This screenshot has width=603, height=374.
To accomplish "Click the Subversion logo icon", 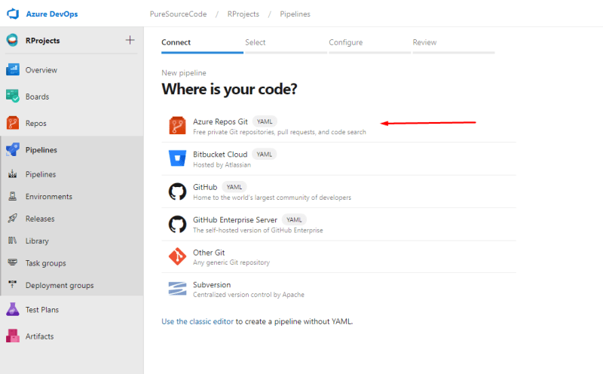I will (x=177, y=289).
